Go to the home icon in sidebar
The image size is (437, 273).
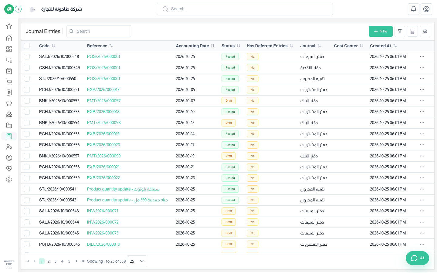(9, 38)
